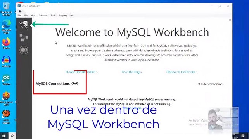Open the Models sidebar icon
The image size is (249, 139).
tap(24, 37)
